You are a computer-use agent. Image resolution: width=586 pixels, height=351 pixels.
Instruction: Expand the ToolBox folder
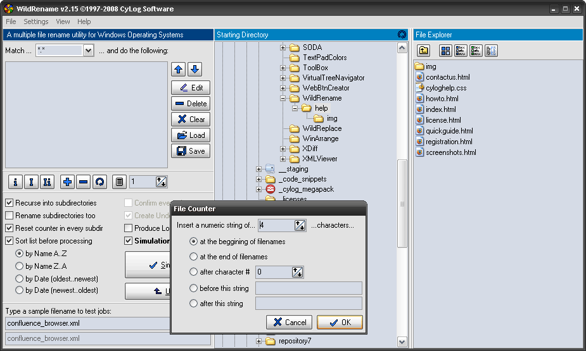pyautogui.click(x=283, y=68)
